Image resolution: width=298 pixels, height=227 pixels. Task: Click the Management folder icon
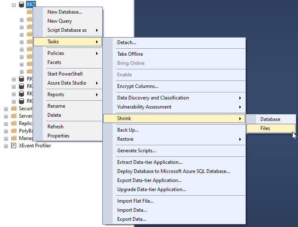tap(14, 138)
